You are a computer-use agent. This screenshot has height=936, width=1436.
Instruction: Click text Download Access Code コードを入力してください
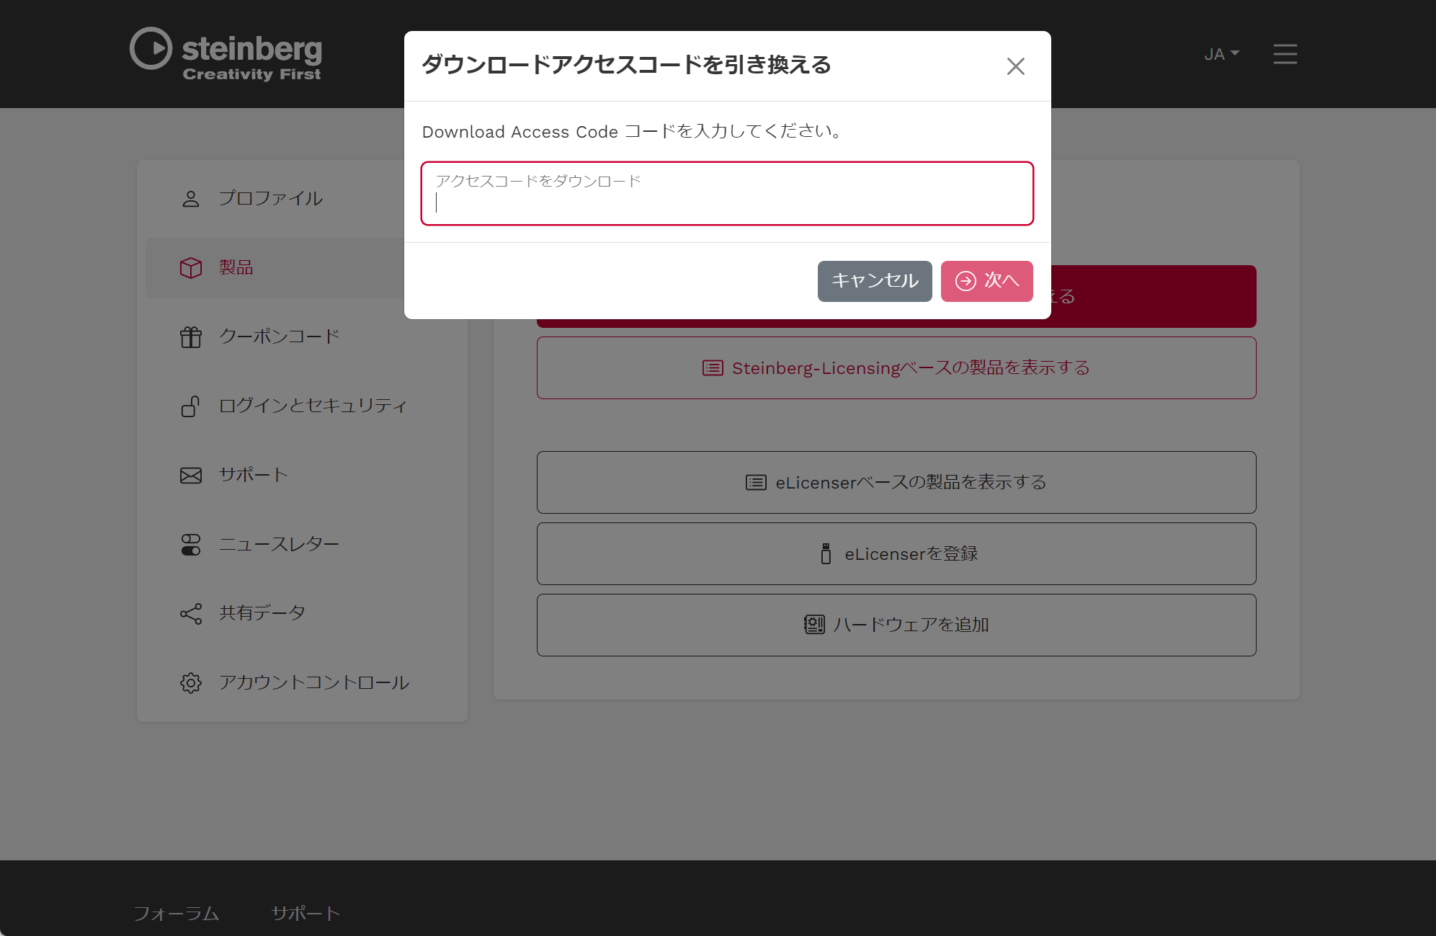[631, 132]
